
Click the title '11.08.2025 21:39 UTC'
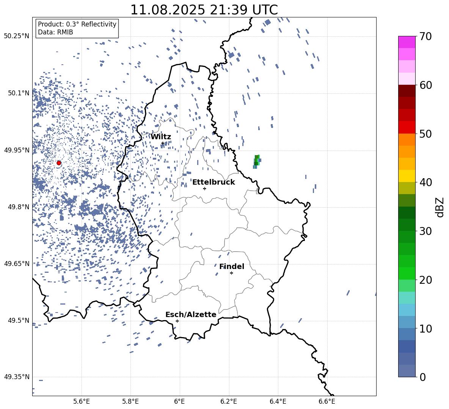click(x=204, y=10)
